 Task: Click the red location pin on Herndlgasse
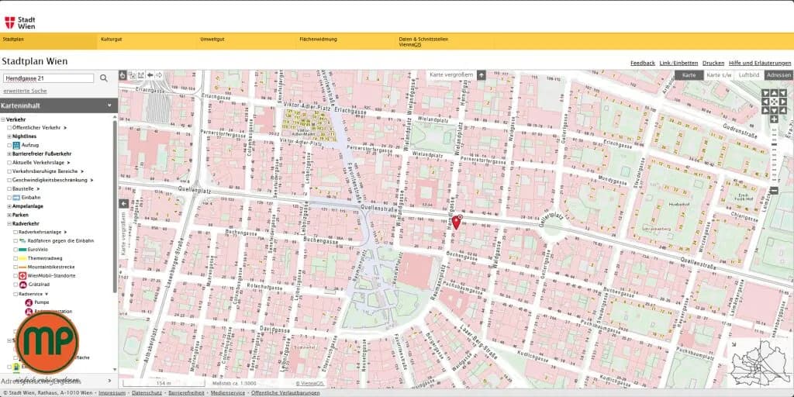456,222
